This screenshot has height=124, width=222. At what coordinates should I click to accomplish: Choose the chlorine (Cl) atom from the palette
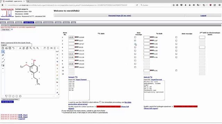point(57,79)
